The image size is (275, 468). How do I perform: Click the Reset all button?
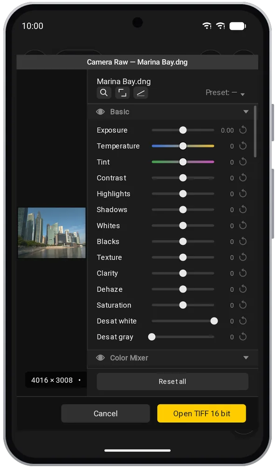(x=172, y=381)
